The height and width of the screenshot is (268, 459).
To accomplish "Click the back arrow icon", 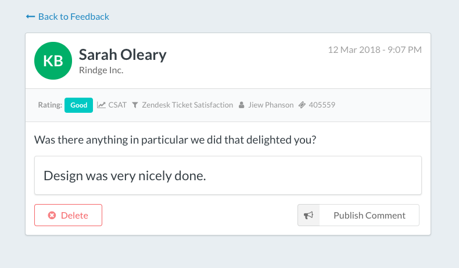I will pyautogui.click(x=30, y=17).
